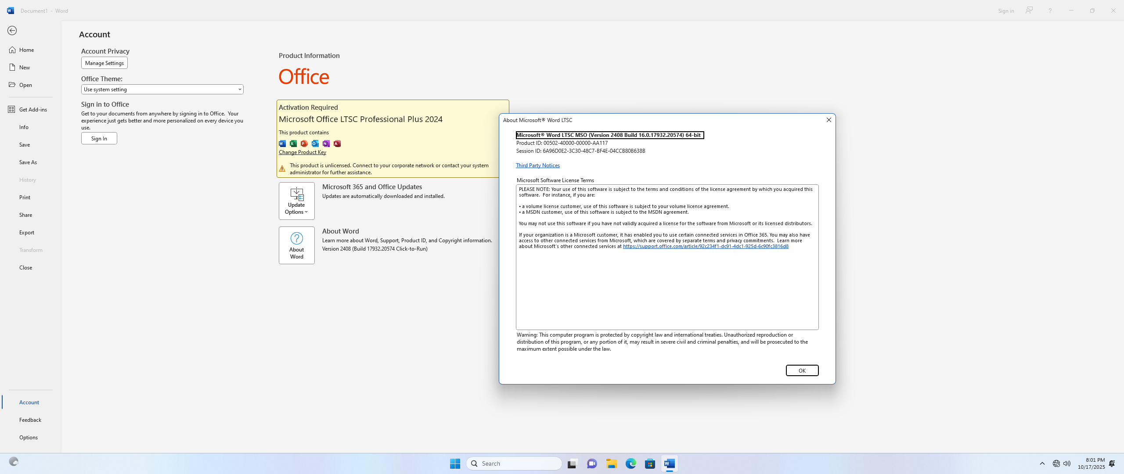
Task: Select the Feedback menu entry
Action: [x=30, y=420]
